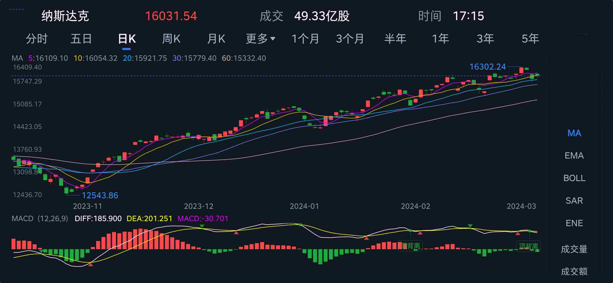
Task: Open the 月K monthly chart tab
Action: pos(216,39)
